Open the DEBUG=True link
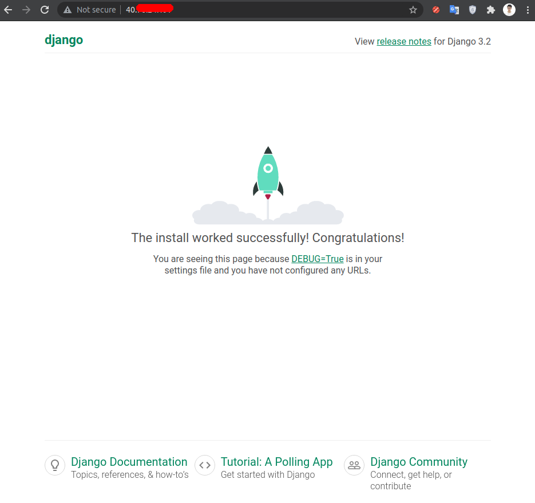The width and height of the screenshot is (535, 503). tap(318, 259)
